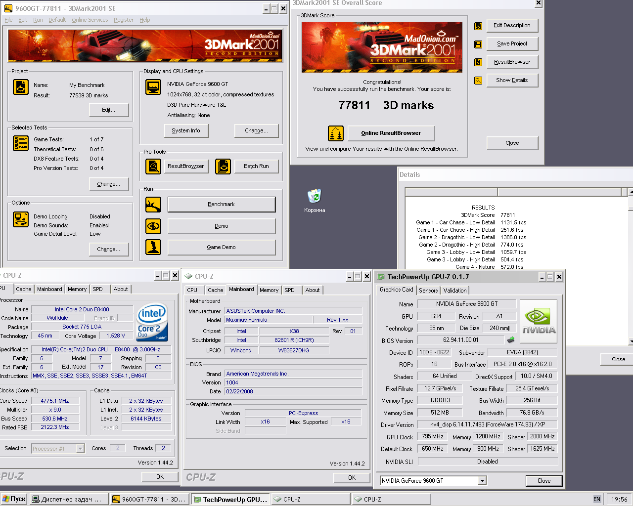Screen dimensions: 633x506
Task: Click the floppy disk icon beside Save Project
Action: tap(478, 44)
